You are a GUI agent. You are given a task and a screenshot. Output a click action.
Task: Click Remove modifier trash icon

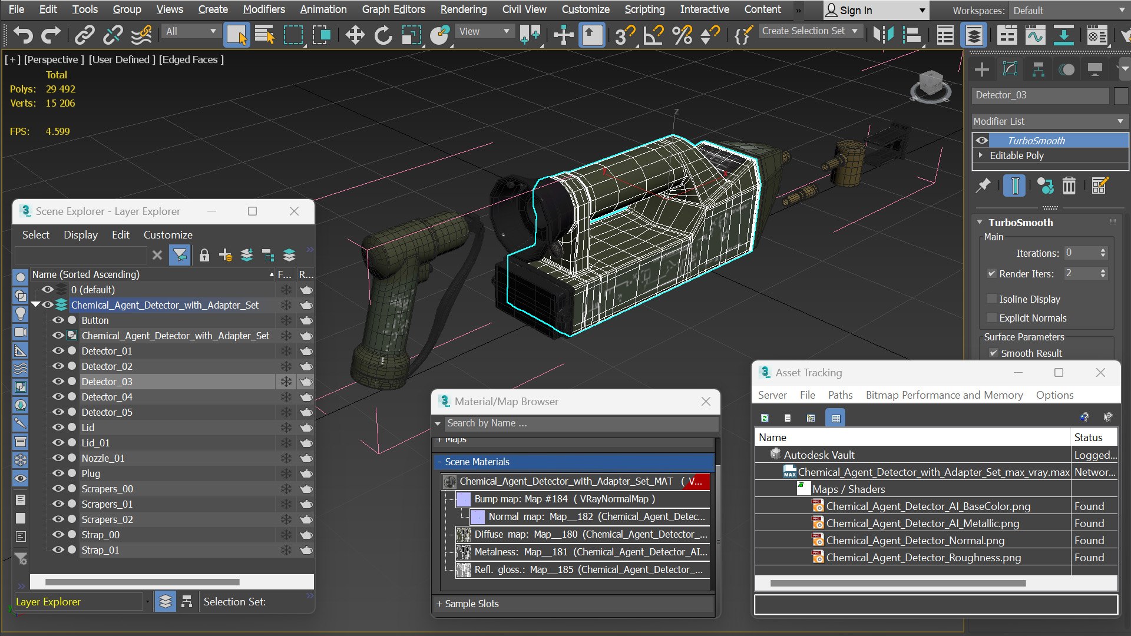[x=1069, y=186]
